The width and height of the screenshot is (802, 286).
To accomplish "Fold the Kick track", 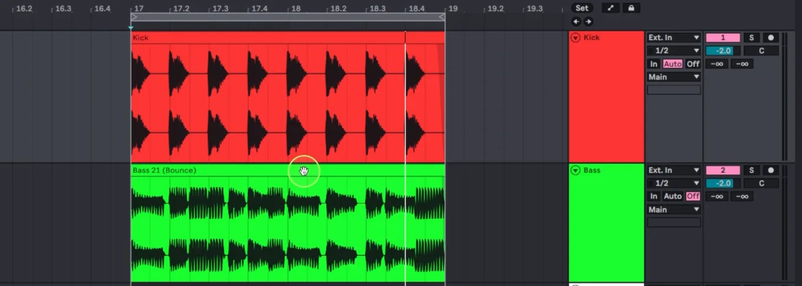I will click(x=576, y=38).
